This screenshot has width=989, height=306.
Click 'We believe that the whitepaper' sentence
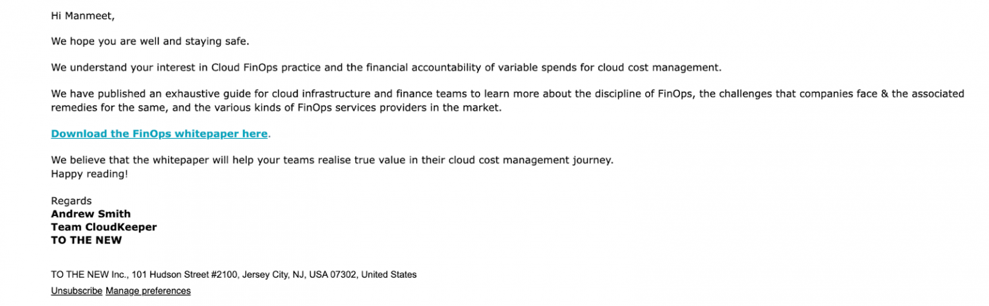click(155, 160)
